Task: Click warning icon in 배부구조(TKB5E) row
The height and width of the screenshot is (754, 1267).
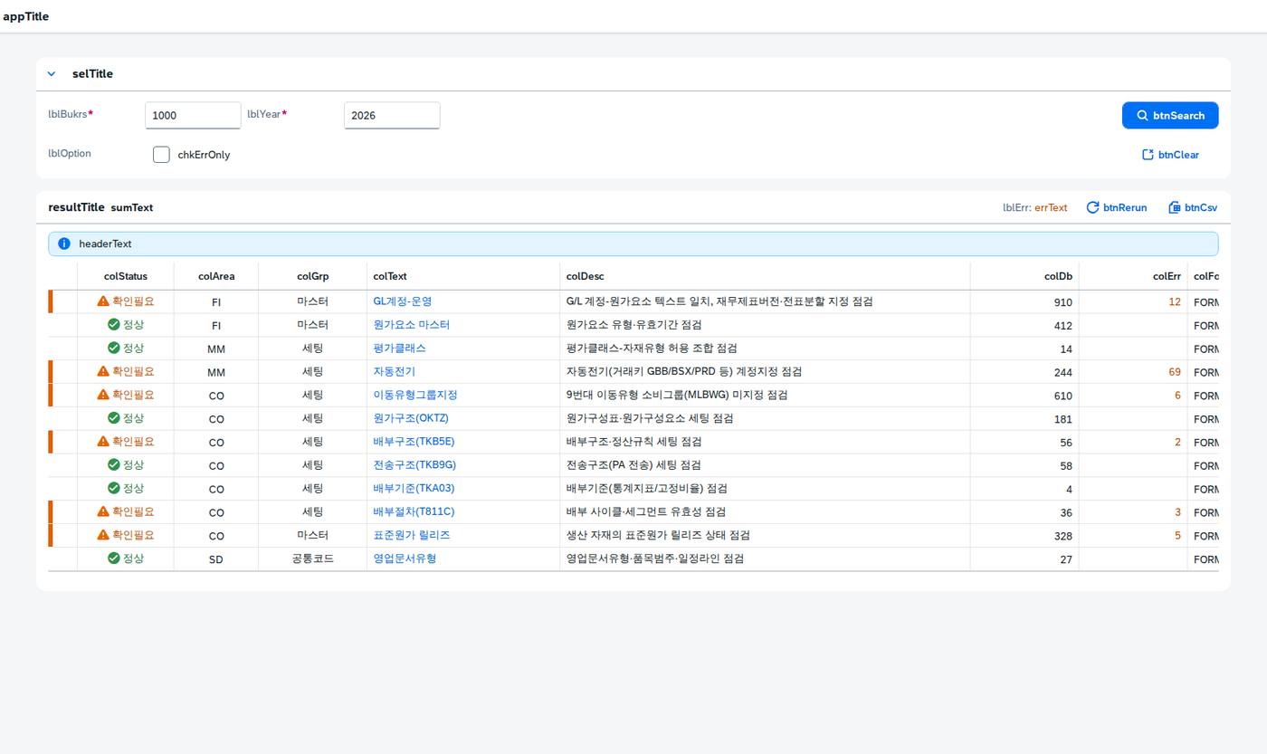Action: [103, 442]
